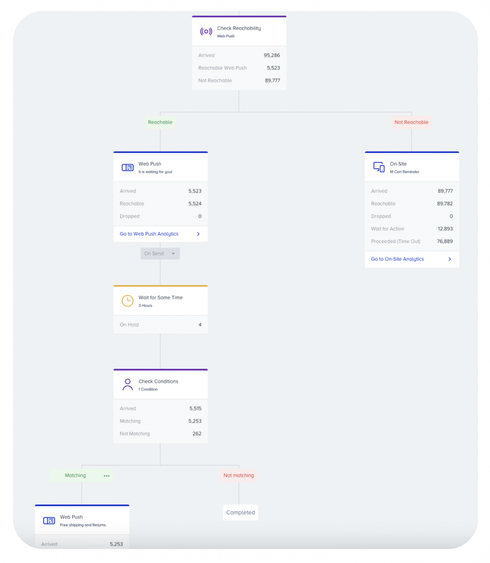The height and width of the screenshot is (563, 490).
Task: Select the Reachable branch label
Action: tap(160, 122)
